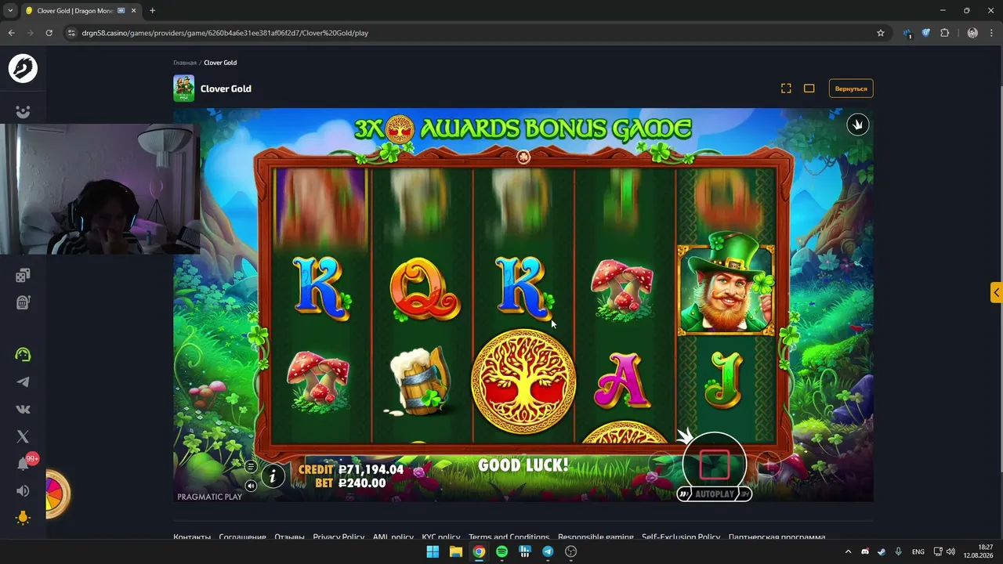Open the X social link in sidebar

pyautogui.click(x=23, y=436)
